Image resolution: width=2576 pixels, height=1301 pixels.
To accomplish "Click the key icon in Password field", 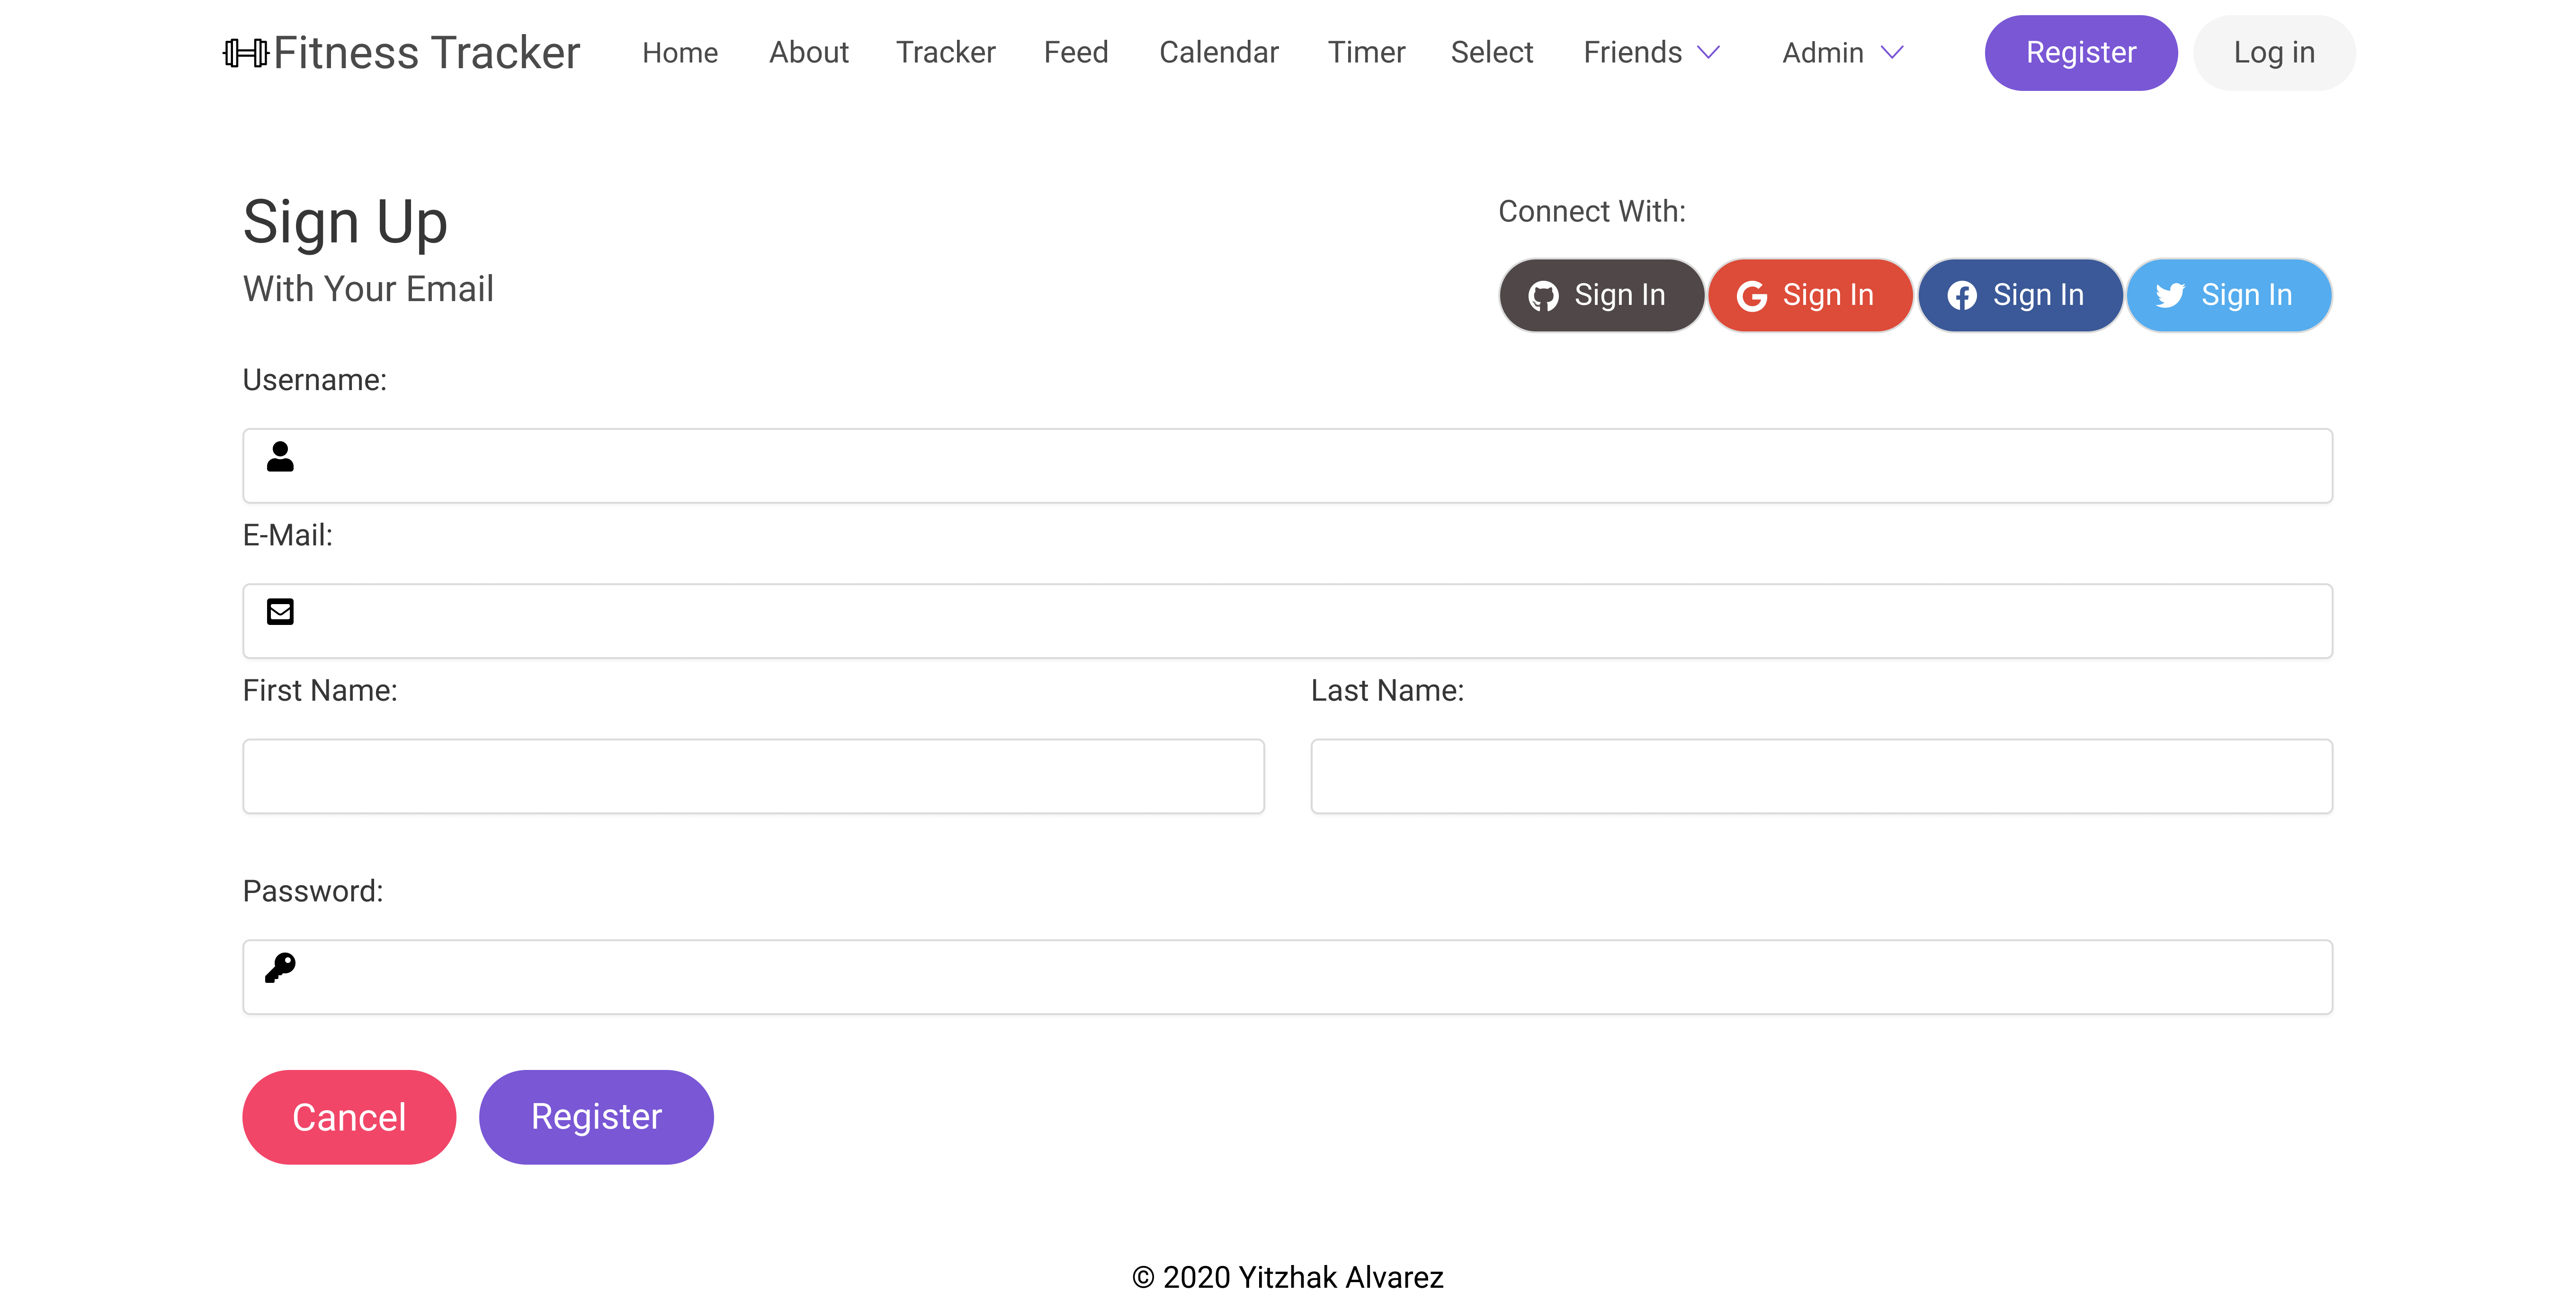I will (280, 967).
